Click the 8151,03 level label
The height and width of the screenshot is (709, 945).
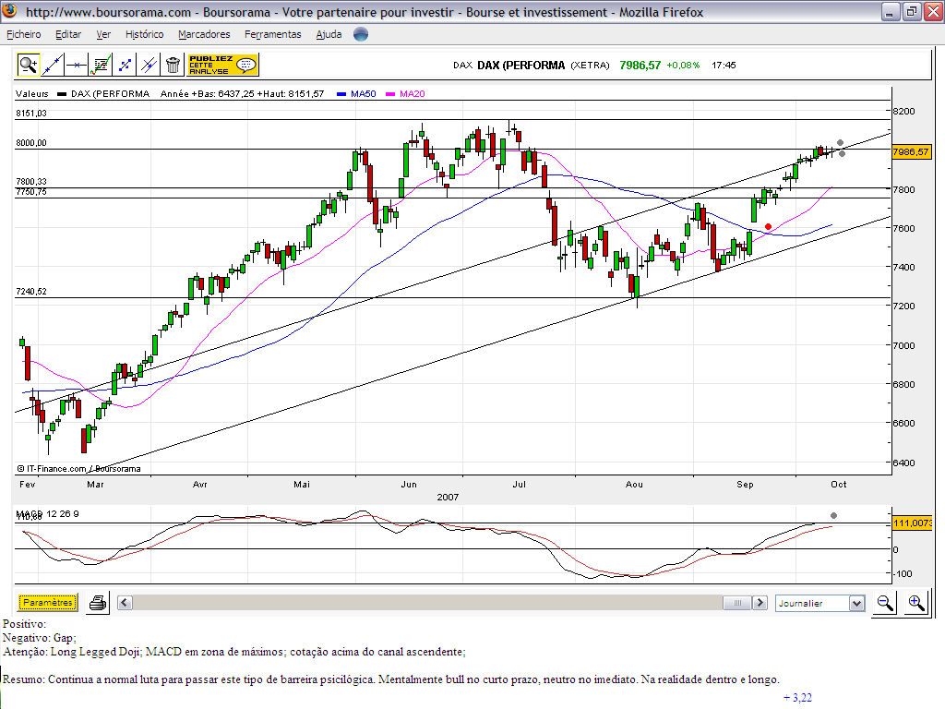point(31,114)
